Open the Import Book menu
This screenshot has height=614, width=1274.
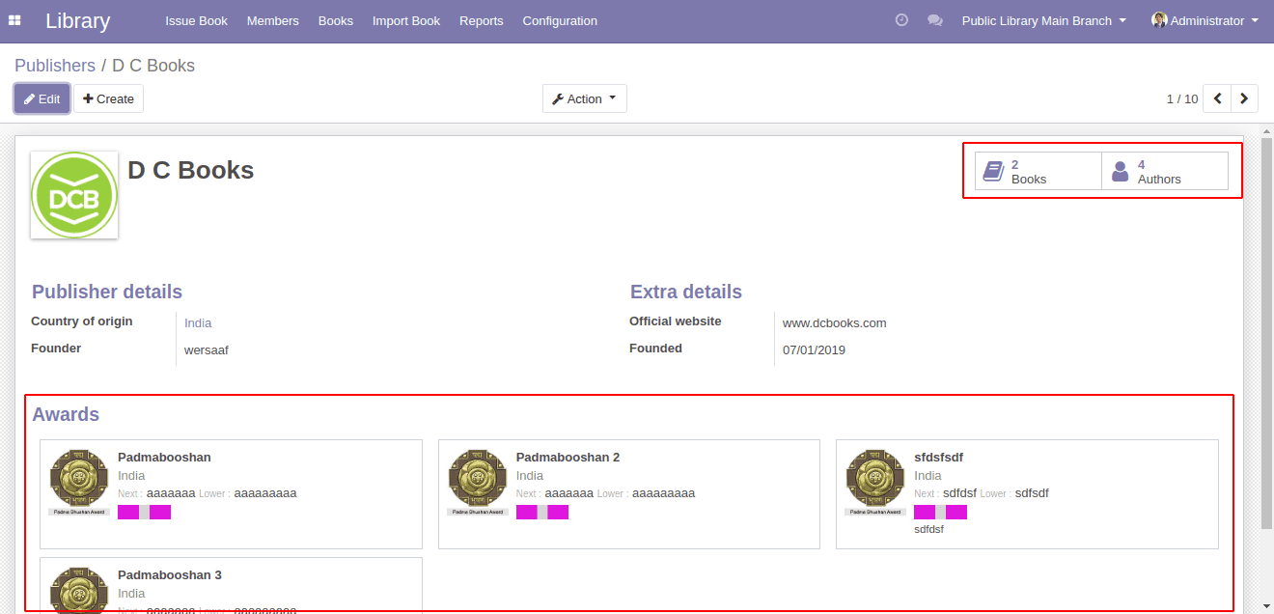pyautogui.click(x=406, y=20)
